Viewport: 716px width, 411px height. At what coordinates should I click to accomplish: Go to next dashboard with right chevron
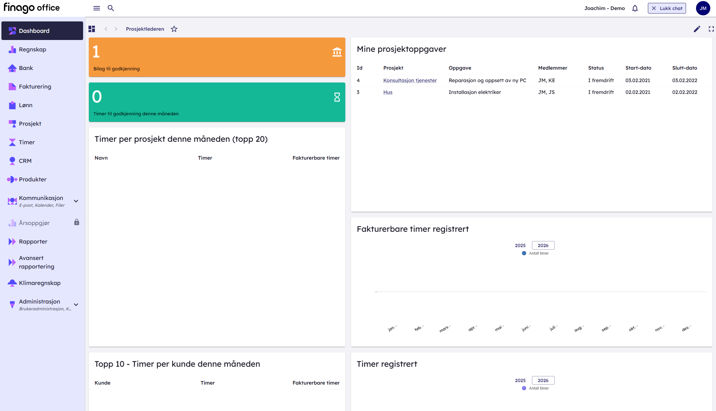[x=116, y=29]
